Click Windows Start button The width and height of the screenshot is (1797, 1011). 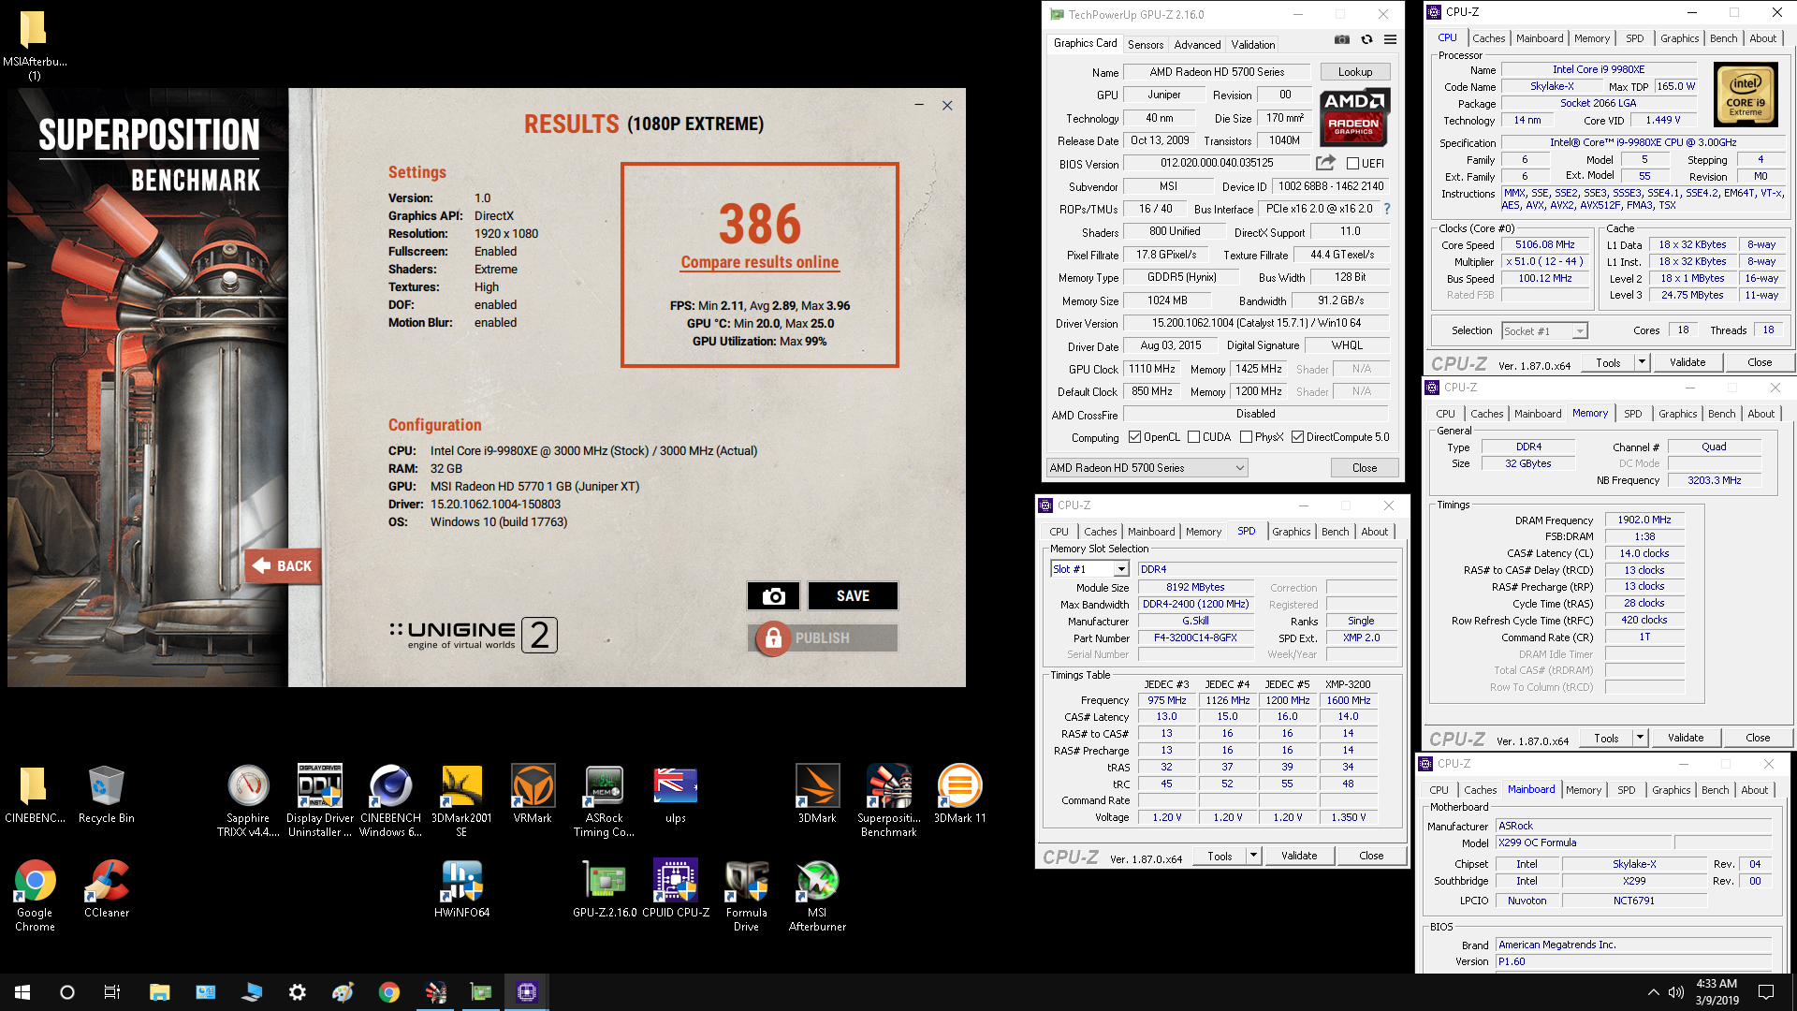(22, 992)
